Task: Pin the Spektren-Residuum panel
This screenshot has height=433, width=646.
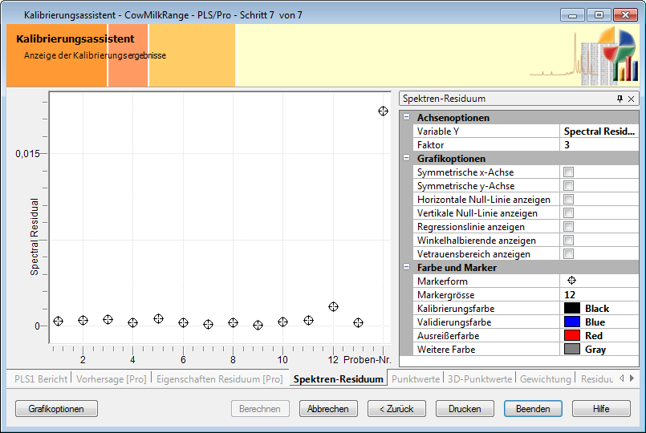Action: point(620,99)
